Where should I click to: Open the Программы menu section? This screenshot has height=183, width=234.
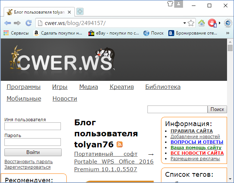(23, 87)
